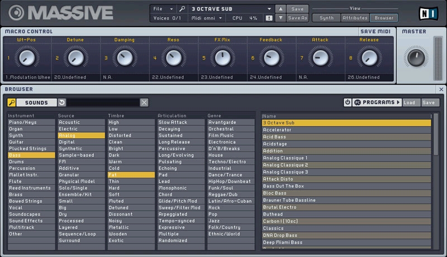Image resolution: width=447 pixels, height=257 pixels.
Task: Click the Sounds button in browser
Action: pos(36,103)
